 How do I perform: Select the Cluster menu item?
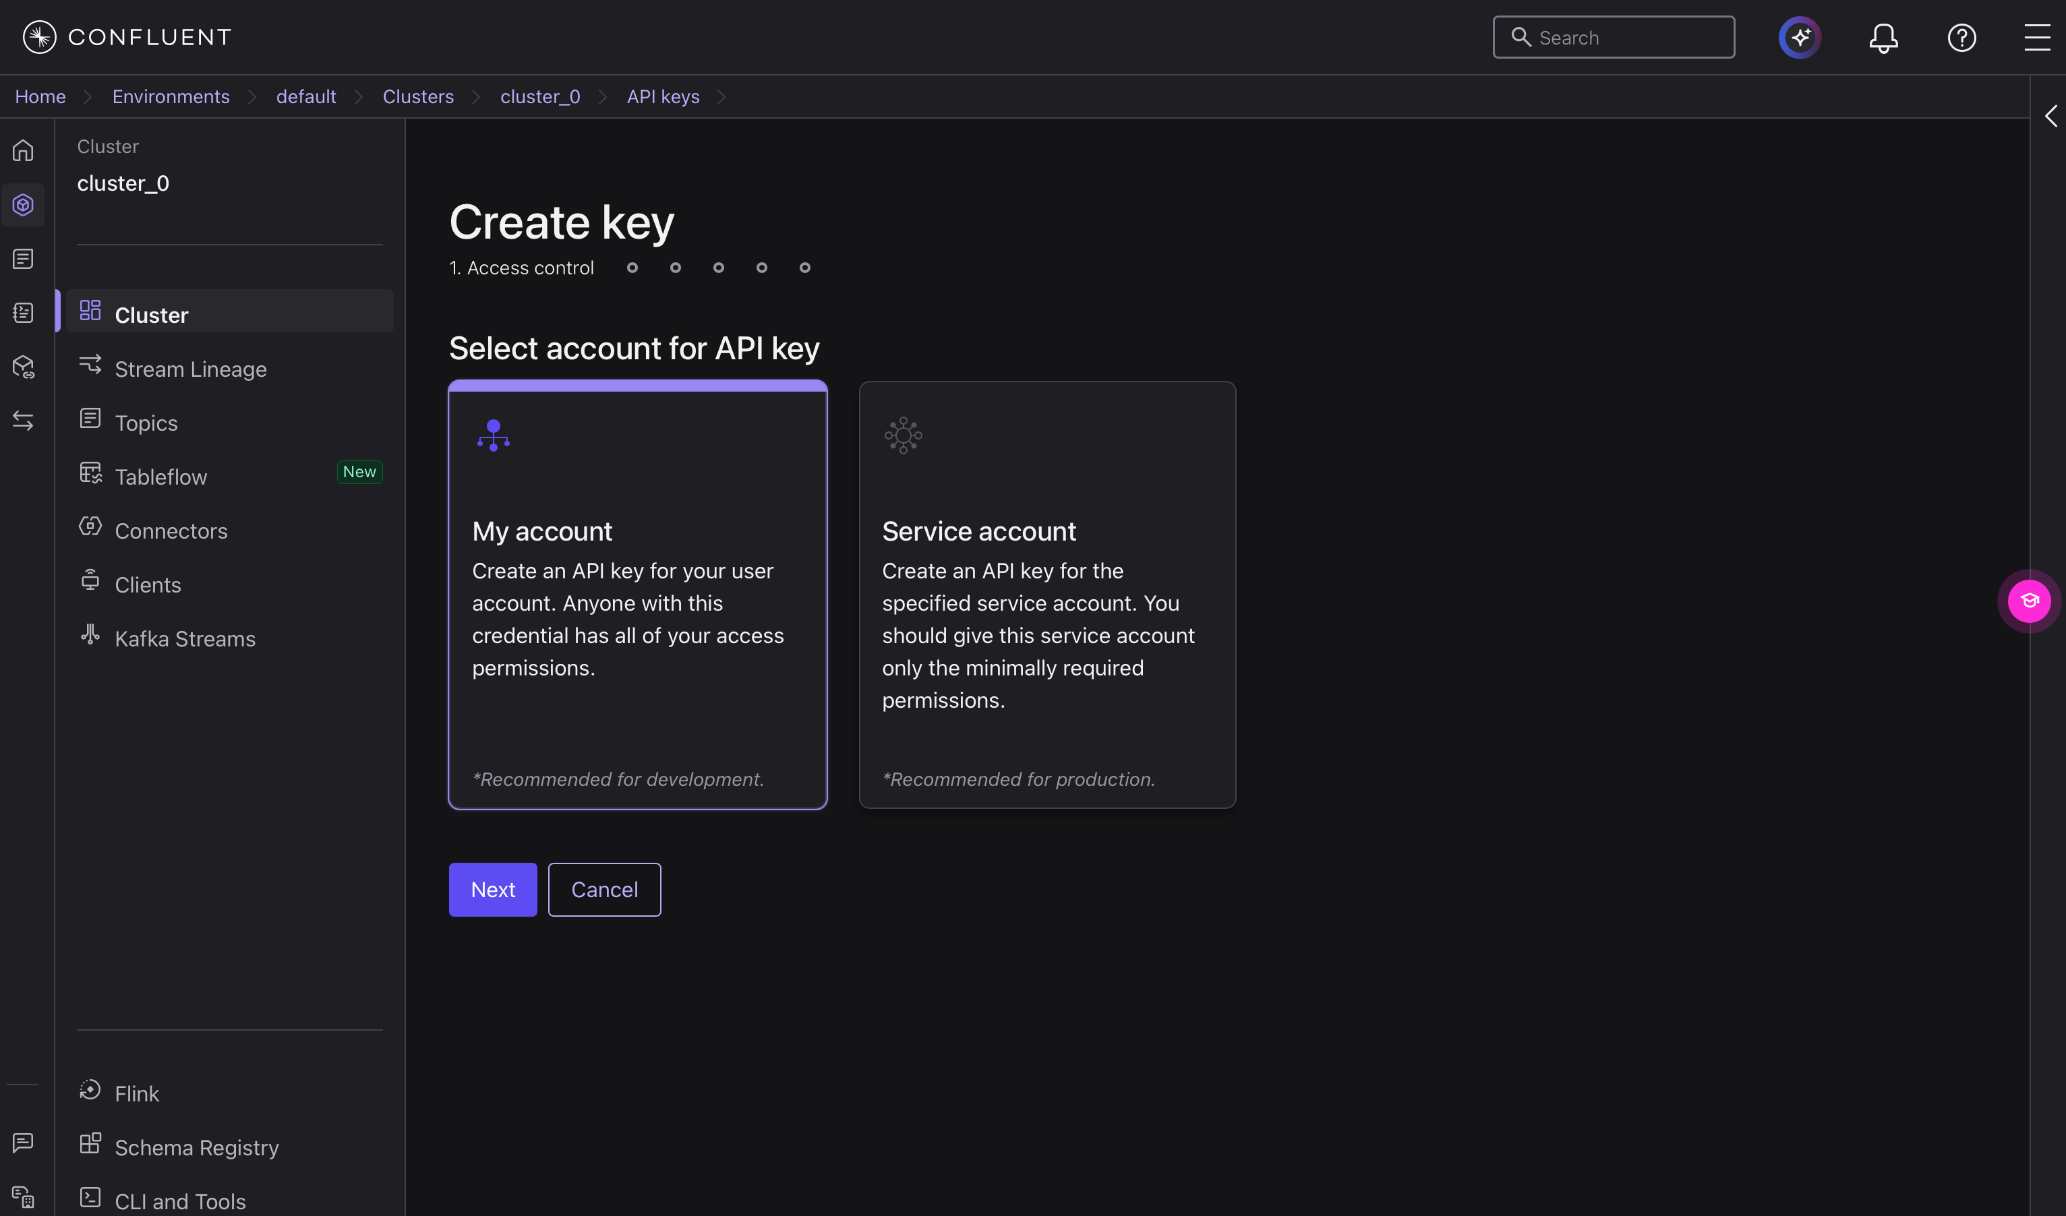coord(229,311)
